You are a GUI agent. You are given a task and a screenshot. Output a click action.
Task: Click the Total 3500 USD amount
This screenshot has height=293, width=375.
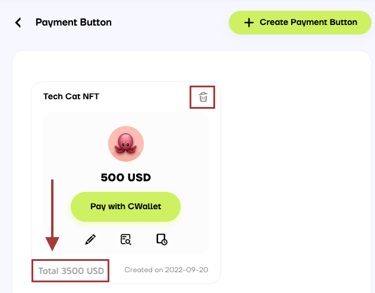click(x=71, y=271)
